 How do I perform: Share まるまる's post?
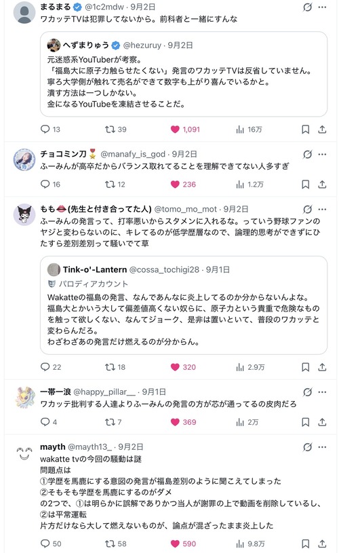click(322, 130)
